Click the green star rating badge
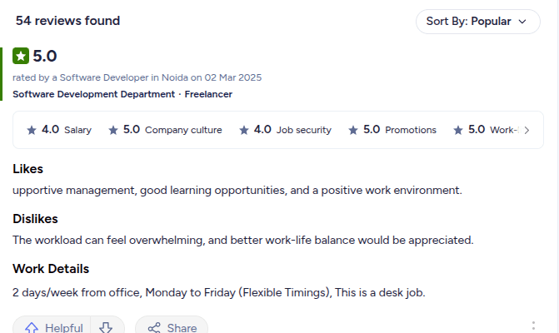This screenshot has height=333, width=559. tap(21, 57)
